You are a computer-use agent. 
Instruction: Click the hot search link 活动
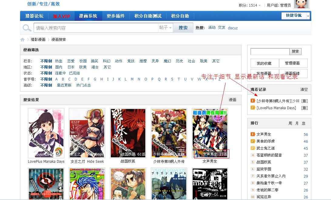212,28
